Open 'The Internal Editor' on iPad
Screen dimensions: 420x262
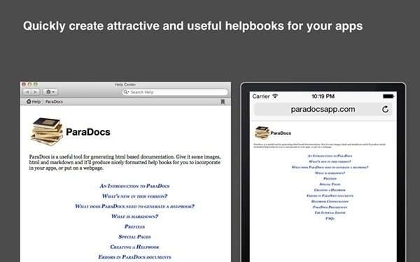pos(330,213)
